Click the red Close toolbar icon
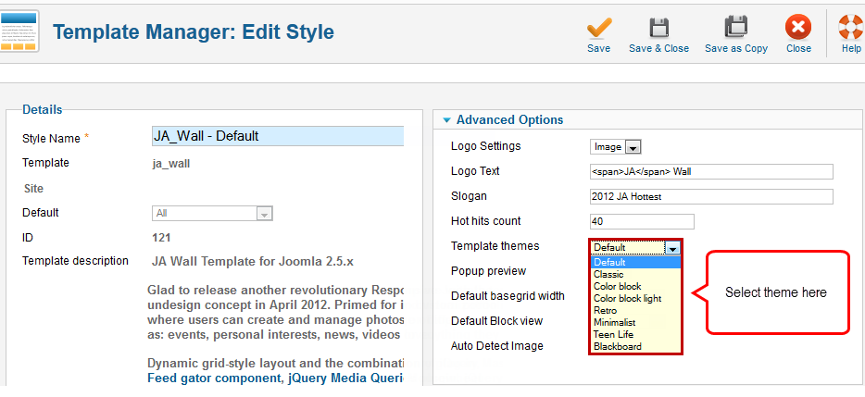This screenshot has width=865, height=397. [x=798, y=27]
